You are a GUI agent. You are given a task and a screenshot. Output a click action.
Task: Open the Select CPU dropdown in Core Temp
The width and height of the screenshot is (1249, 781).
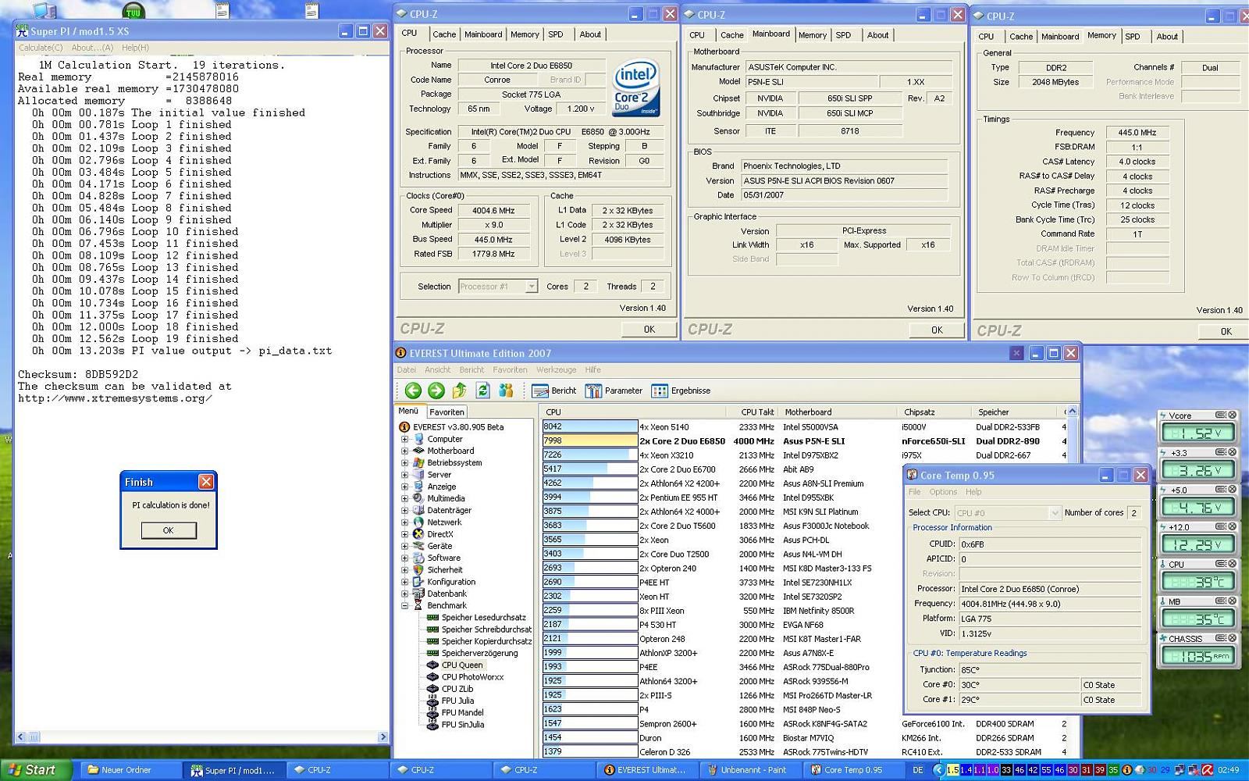pos(1055,513)
